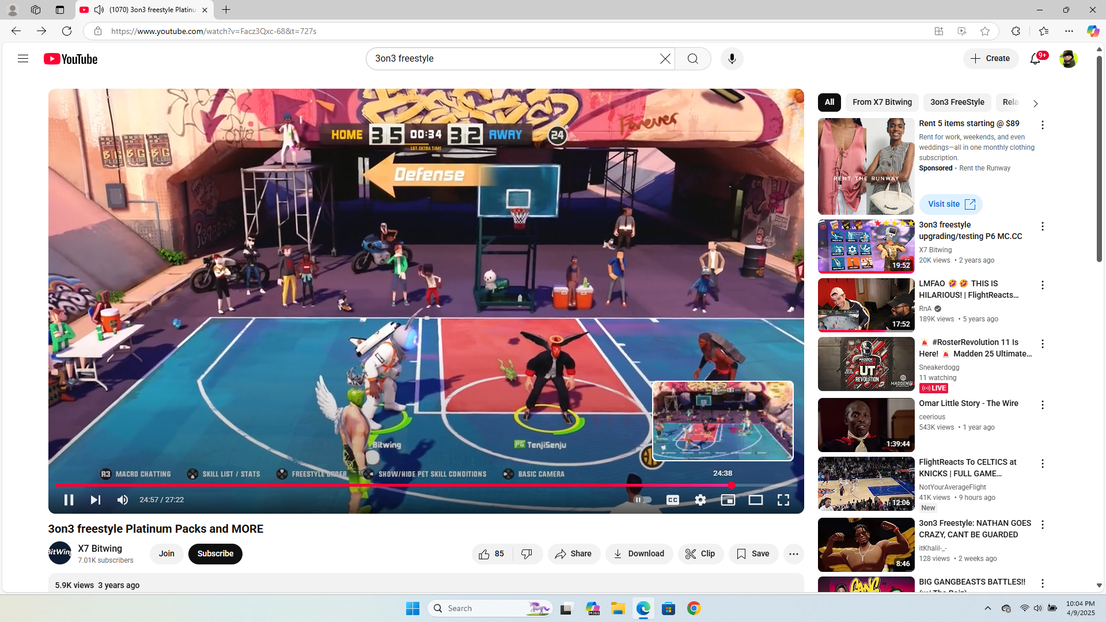Open Omar Little Story thumbnail
Image resolution: width=1106 pixels, height=622 pixels.
(x=866, y=425)
